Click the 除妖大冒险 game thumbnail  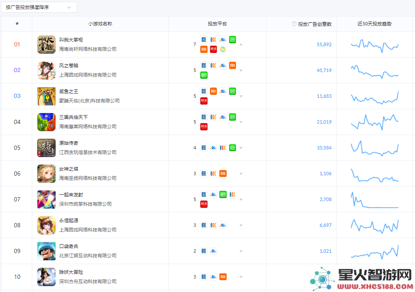[47, 277]
